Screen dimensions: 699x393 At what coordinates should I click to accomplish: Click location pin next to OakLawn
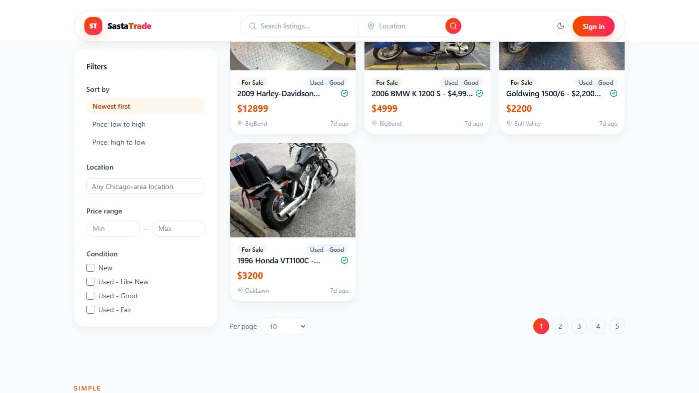coord(240,290)
